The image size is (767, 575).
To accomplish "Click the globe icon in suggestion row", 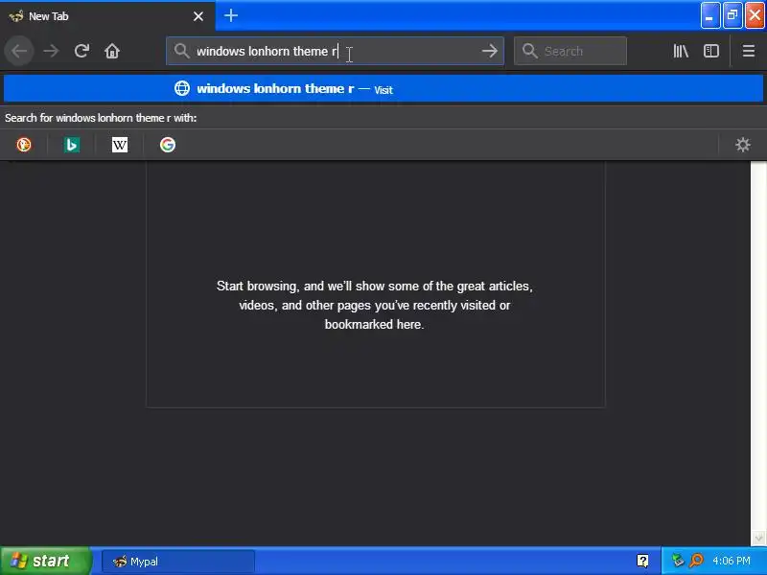I will click(x=182, y=88).
